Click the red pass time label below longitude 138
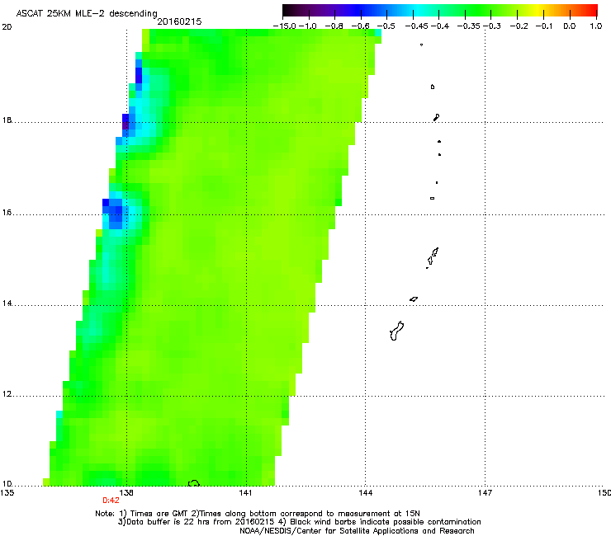Viewport: 611px width, 536px height. 111,501
